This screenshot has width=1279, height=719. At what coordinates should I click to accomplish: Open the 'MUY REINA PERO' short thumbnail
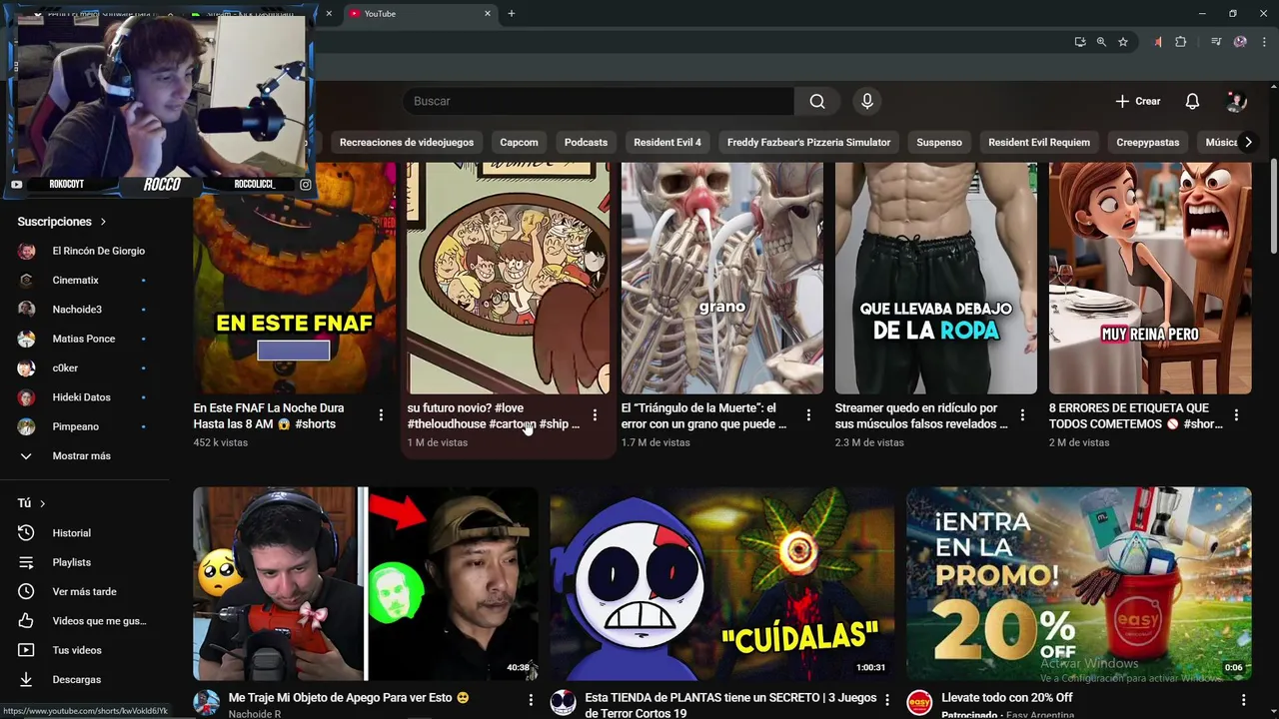[1150, 279]
